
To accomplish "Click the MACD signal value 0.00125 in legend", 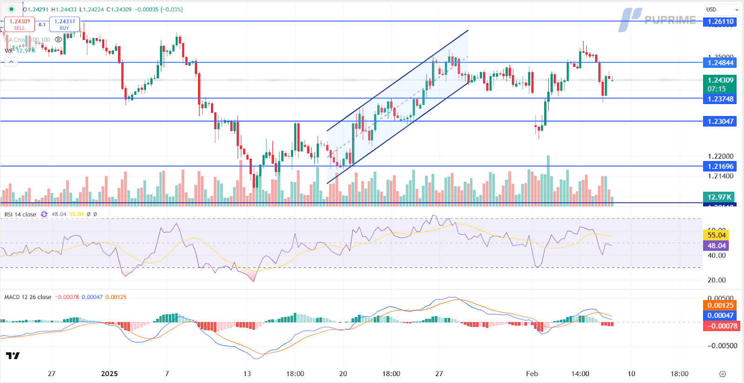I will click(x=116, y=297).
